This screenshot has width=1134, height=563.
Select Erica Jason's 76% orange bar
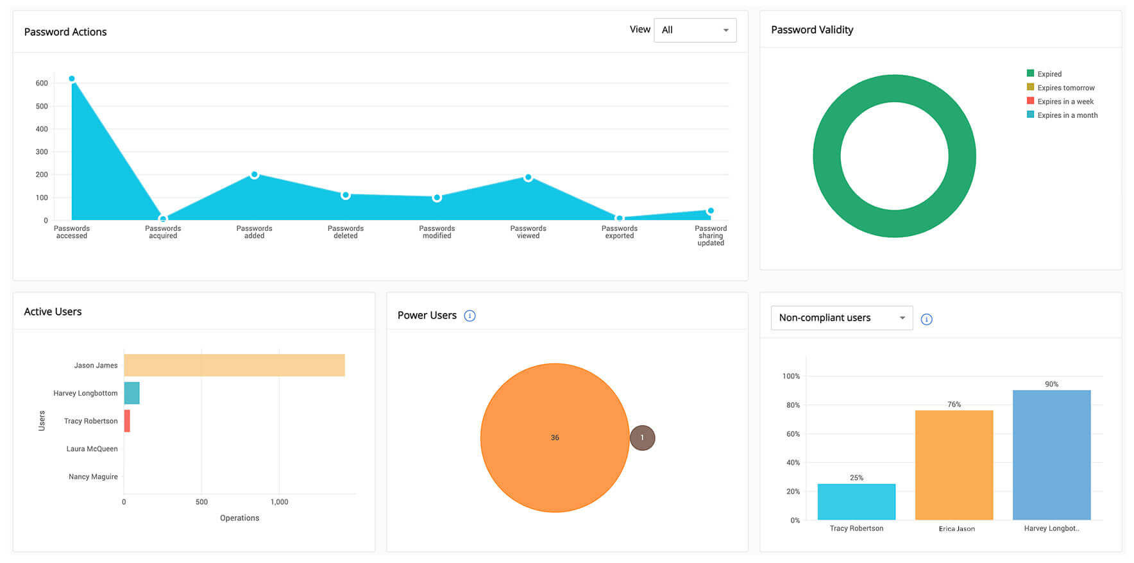point(954,465)
